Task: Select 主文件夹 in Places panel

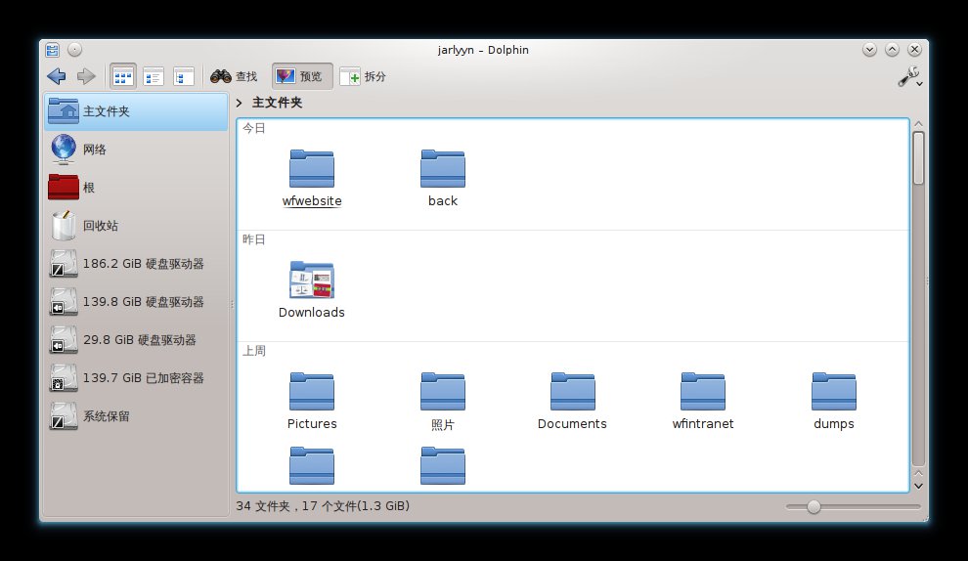Action: tap(136, 111)
